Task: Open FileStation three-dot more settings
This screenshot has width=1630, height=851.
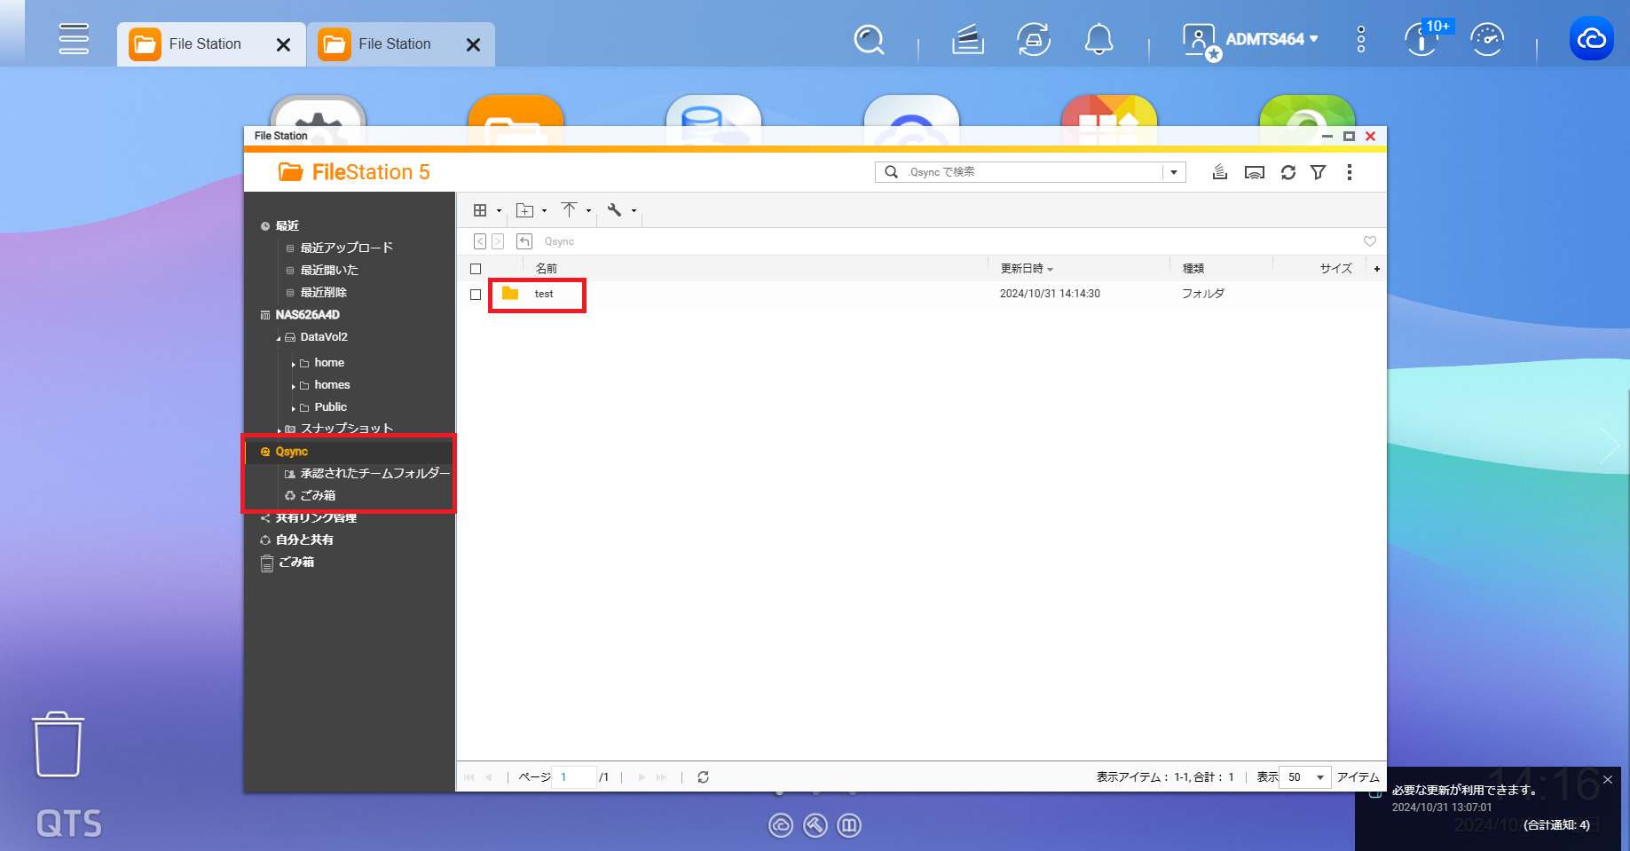Action: [1350, 172]
